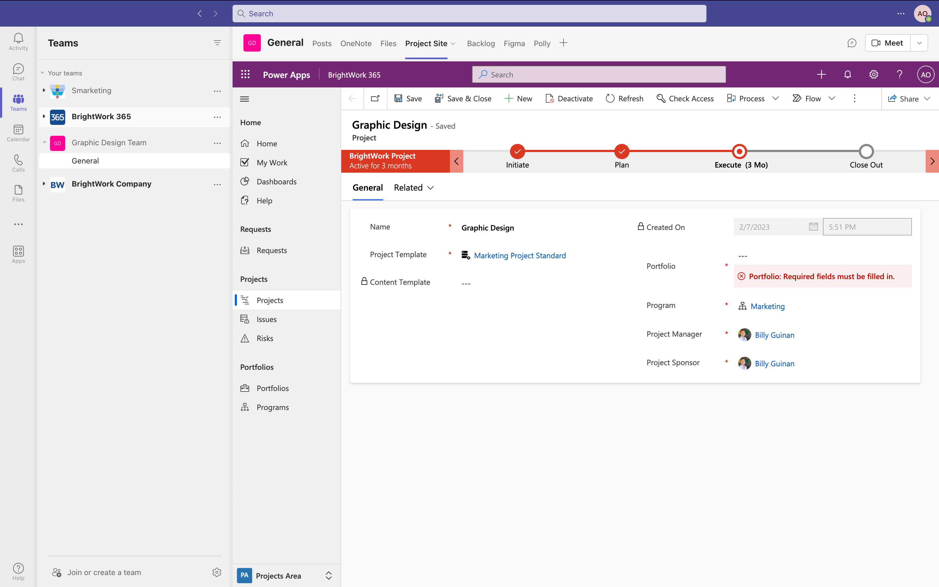Open Chat in the Teams rail
Screen dimensions: 939x587
pyautogui.click(x=18, y=72)
